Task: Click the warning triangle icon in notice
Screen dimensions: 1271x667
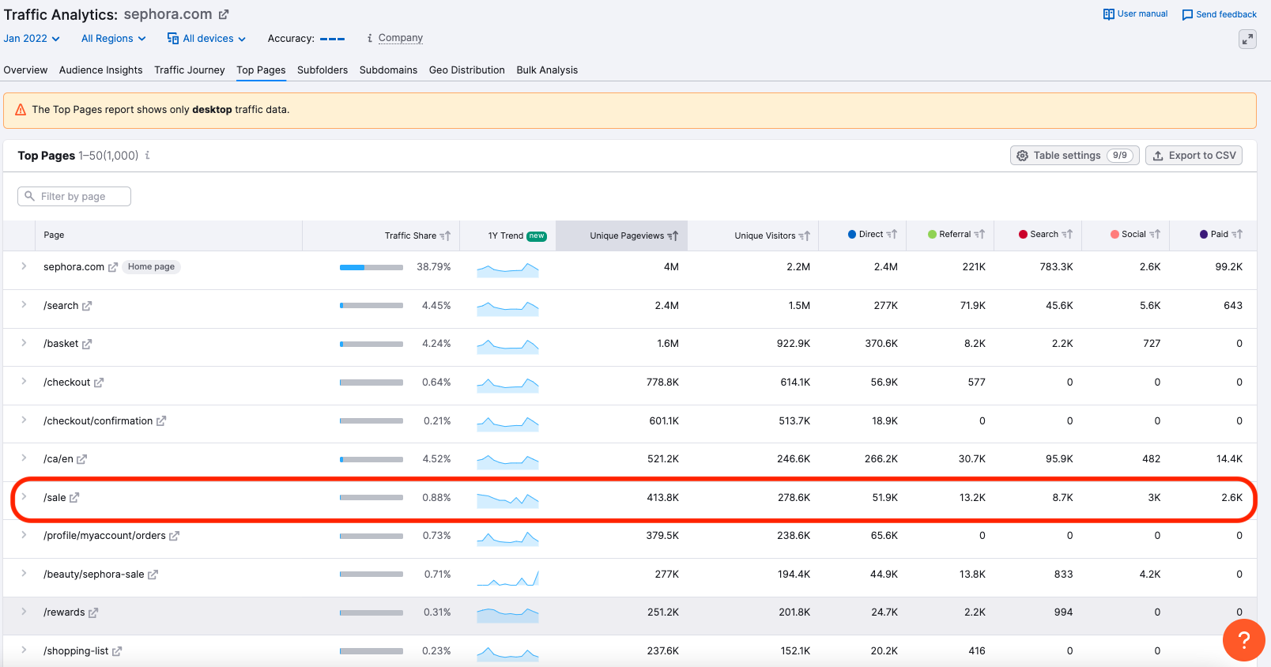Action: [x=21, y=110]
